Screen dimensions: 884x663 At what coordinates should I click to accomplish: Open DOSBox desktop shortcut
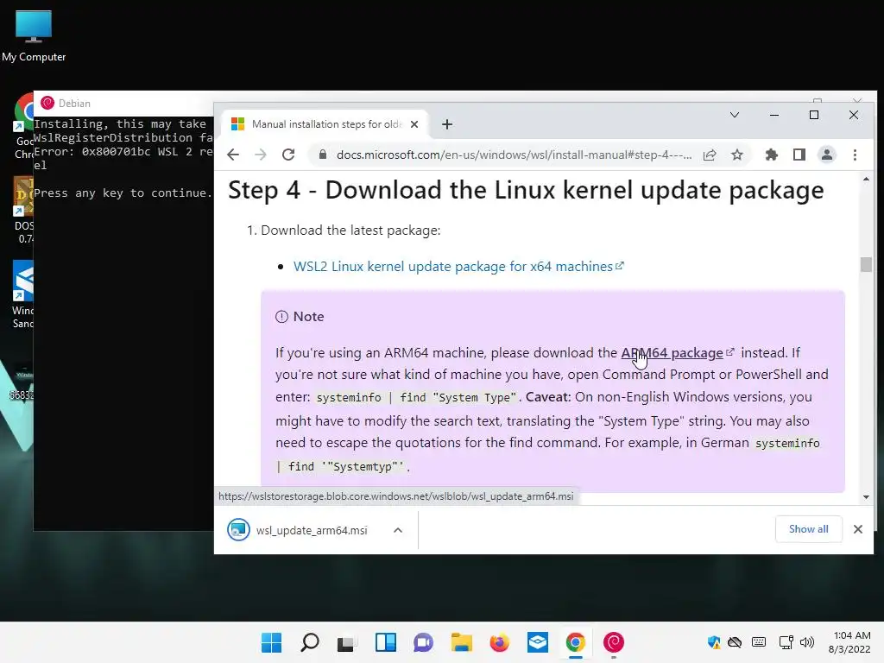click(x=23, y=210)
